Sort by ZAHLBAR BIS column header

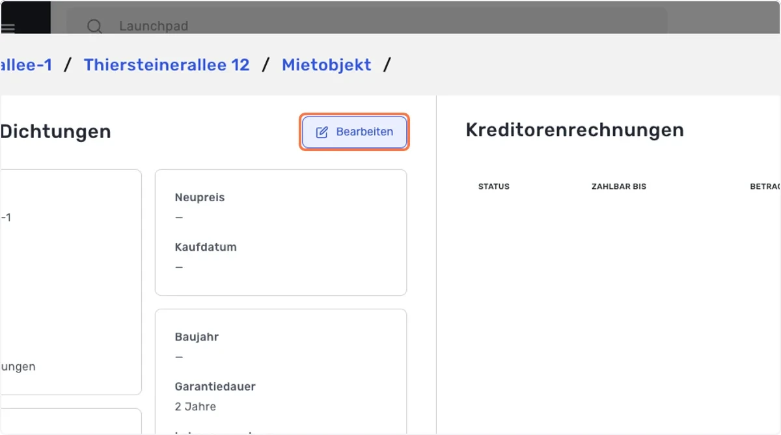coord(619,186)
